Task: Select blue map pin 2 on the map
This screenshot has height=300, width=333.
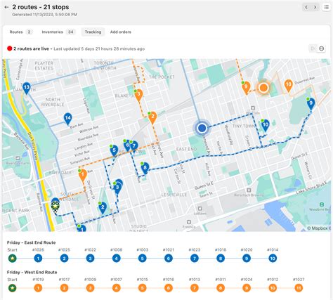Action: tap(103, 208)
